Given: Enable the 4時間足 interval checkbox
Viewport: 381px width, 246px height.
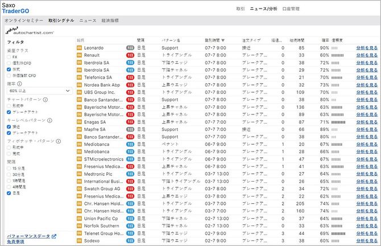Looking at the screenshot, I should tap(9, 187).
